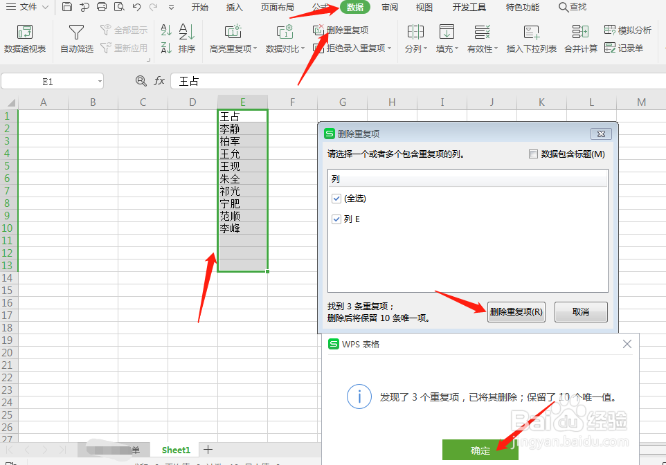Go to the last sheet navigation arrow
The image size is (666, 465).
[62, 450]
